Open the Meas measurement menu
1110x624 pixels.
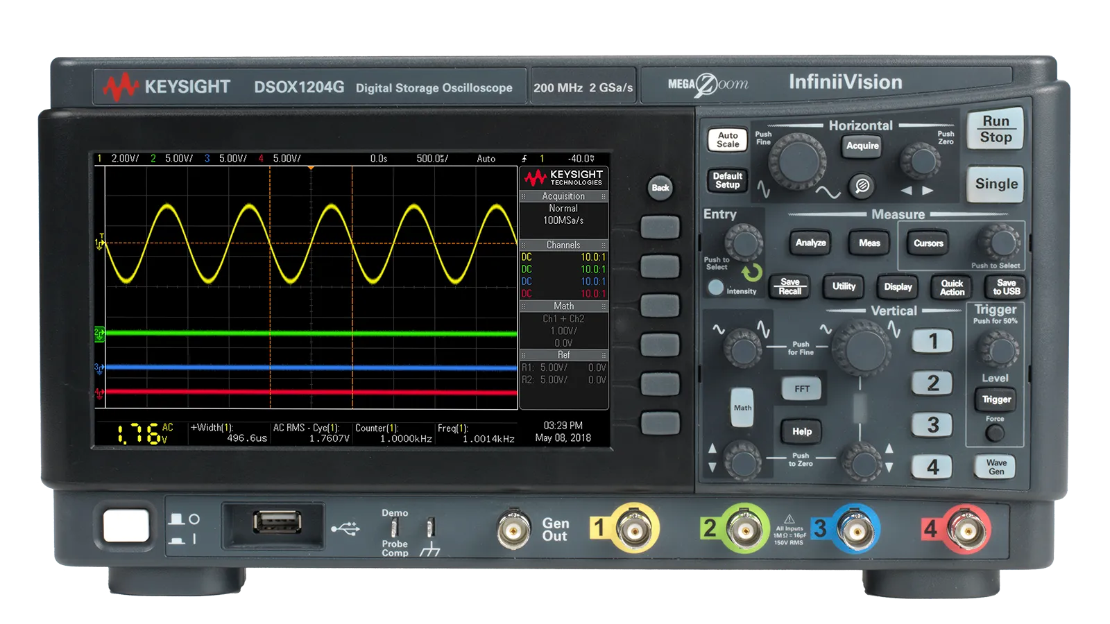coord(869,243)
